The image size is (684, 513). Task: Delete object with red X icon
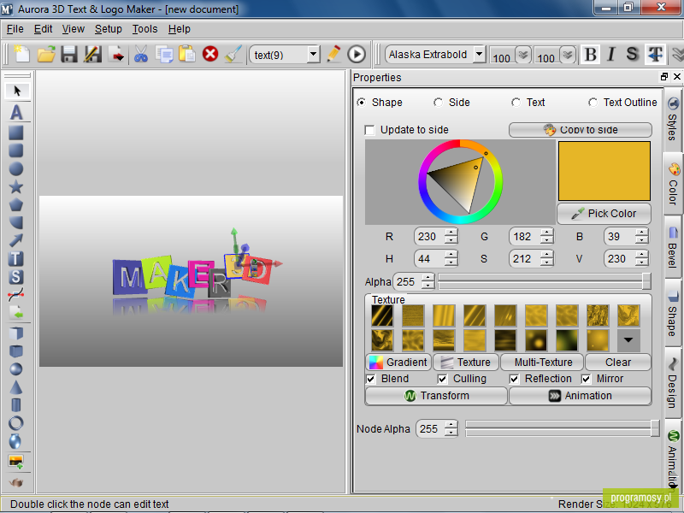(x=210, y=54)
